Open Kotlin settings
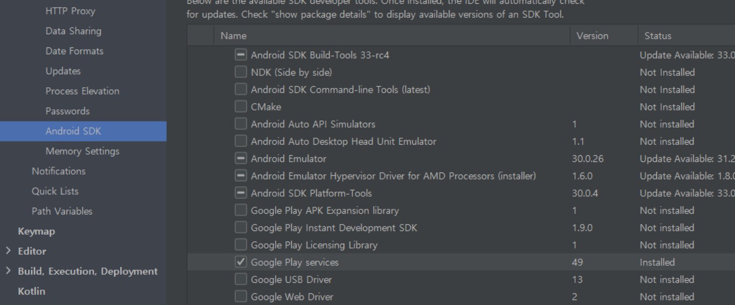Screen dimensions: 735x305 coord(32,291)
